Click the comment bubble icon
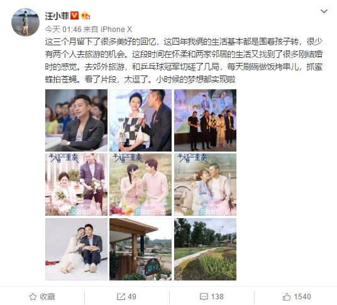Screen dimensions: 337x305 (203, 297)
